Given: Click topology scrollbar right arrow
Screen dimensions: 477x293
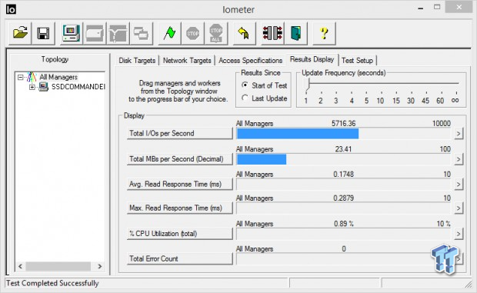Looking at the screenshot, I should click(100, 267).
